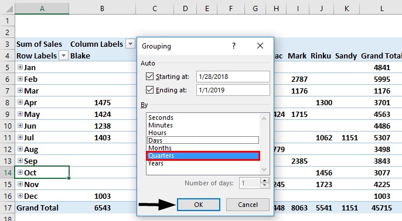Viewport: 402px width, 221px height.
Task: Expand the May row group
Action: [20, 114]
